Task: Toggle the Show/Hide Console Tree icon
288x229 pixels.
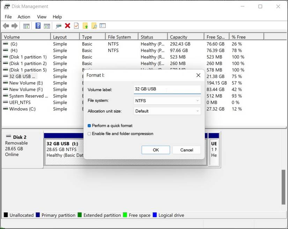Action: coord(26,26)
